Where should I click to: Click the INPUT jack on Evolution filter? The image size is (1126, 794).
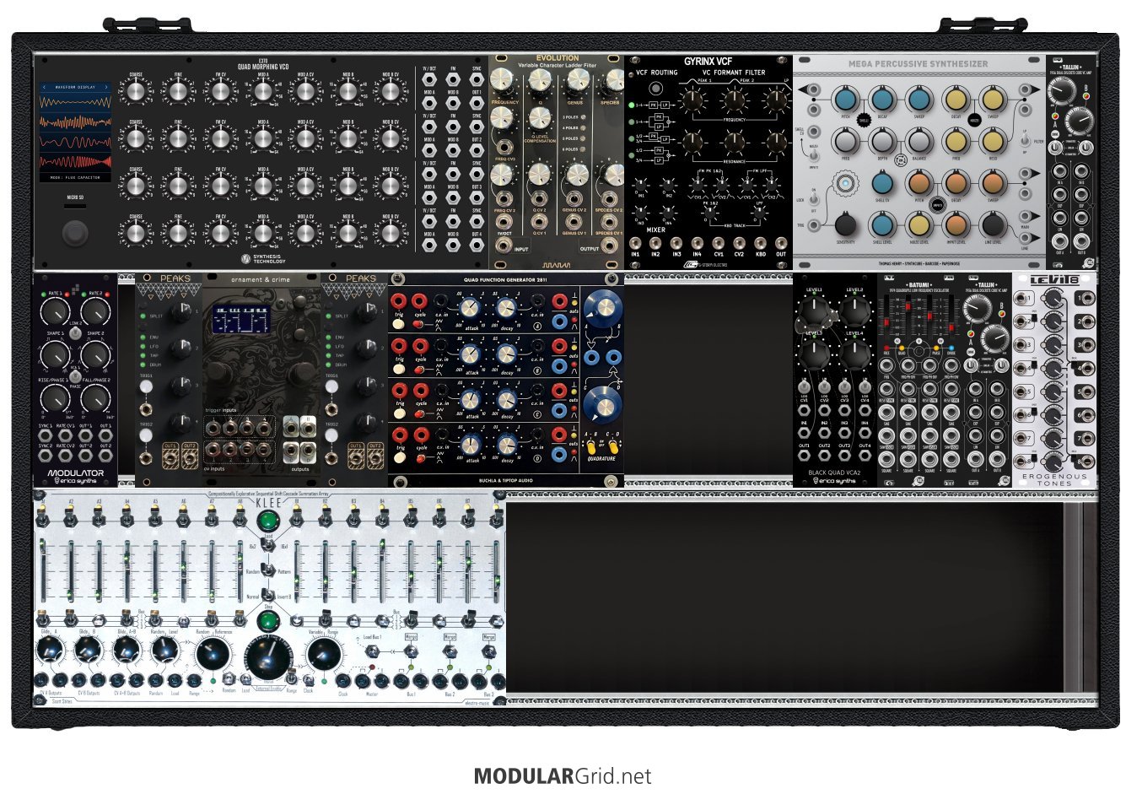point(504,246)
